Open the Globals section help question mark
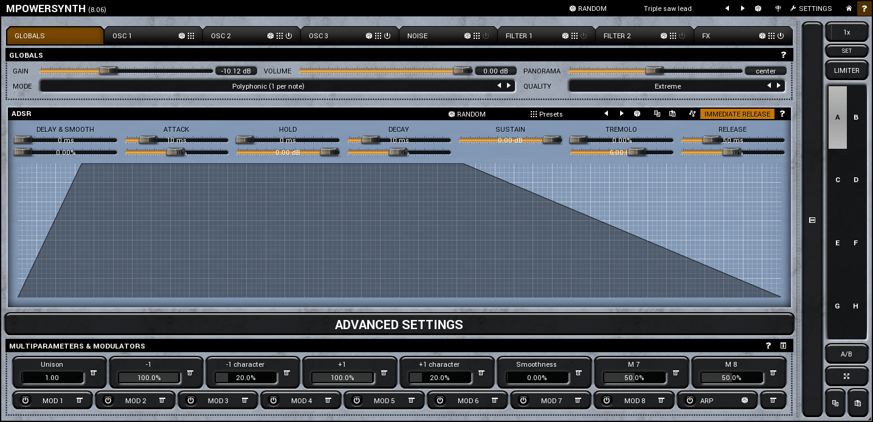The width and height of the screenshot is (873, 422). [784, 55]
